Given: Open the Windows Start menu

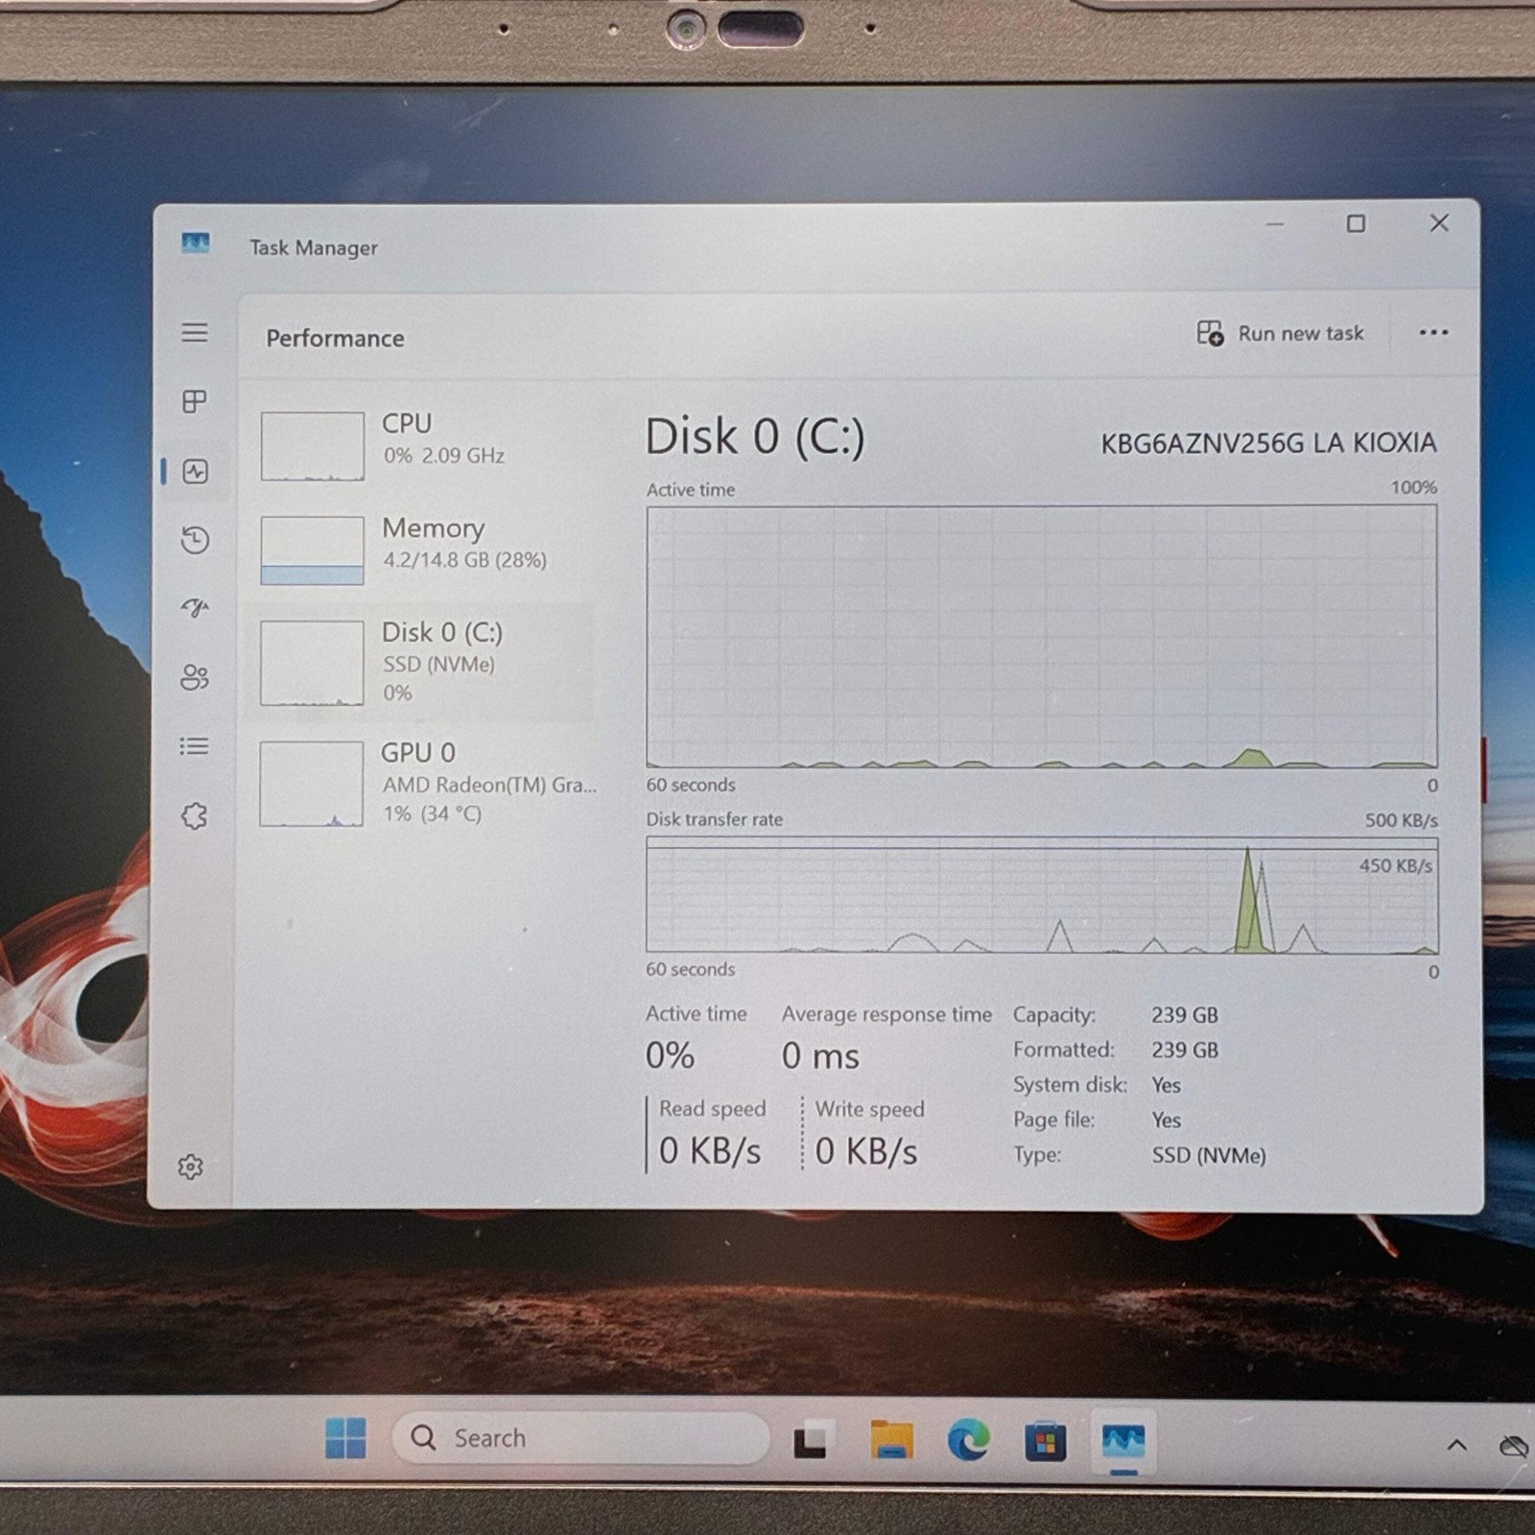Looking at the screenshot, I should [345, 1438].
